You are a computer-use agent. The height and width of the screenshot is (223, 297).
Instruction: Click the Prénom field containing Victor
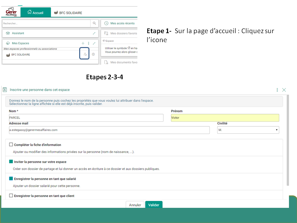click(225, 118)
